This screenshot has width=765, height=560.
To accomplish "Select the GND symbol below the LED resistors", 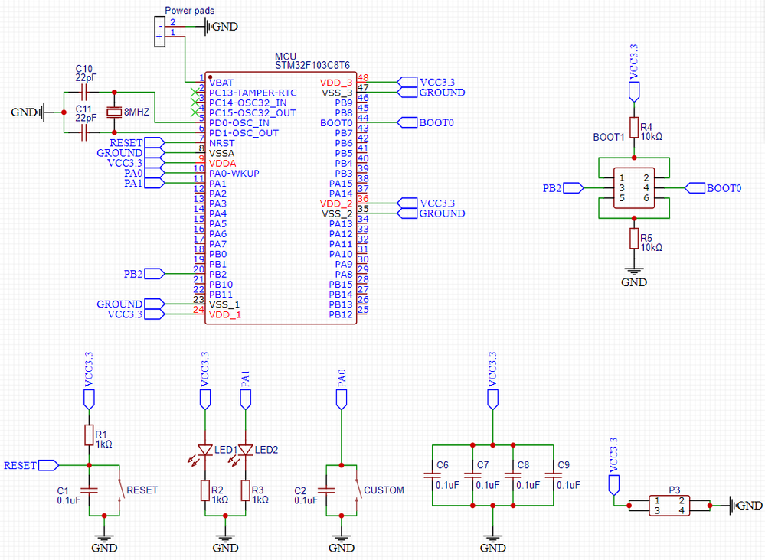I will tap(225, 542).
